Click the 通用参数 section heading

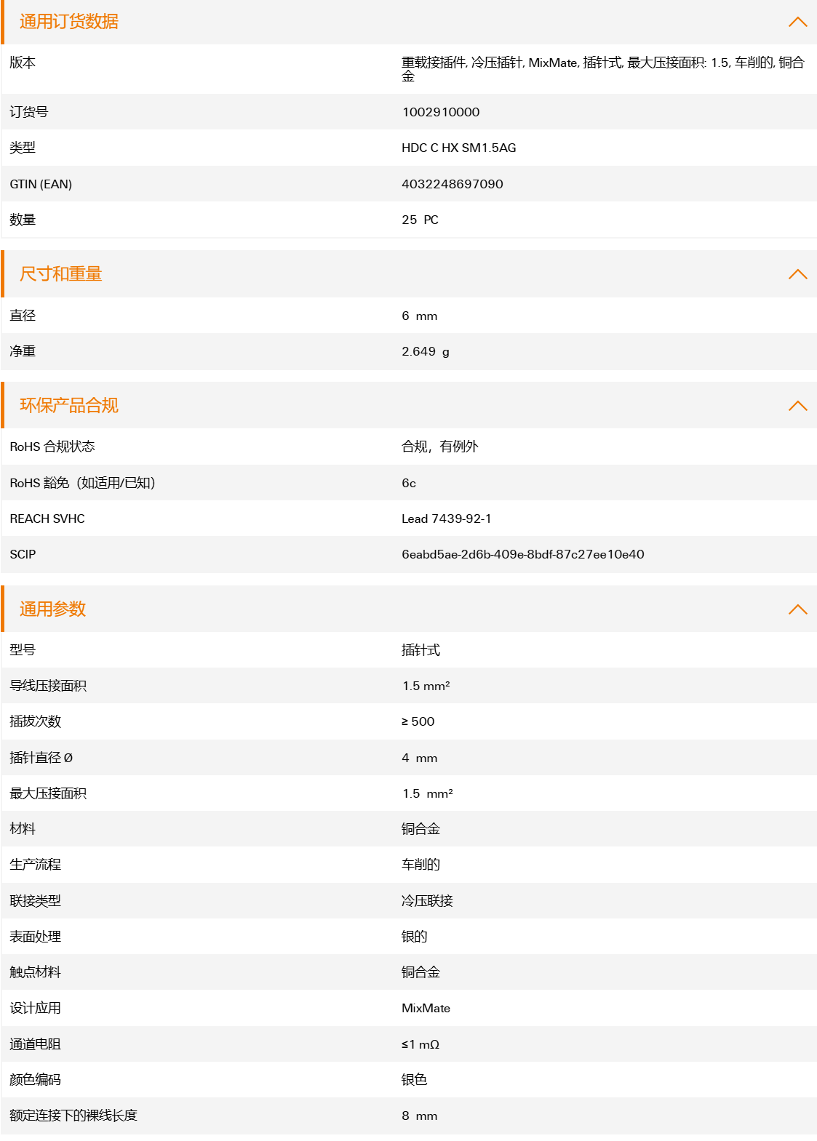coord(53,609)
